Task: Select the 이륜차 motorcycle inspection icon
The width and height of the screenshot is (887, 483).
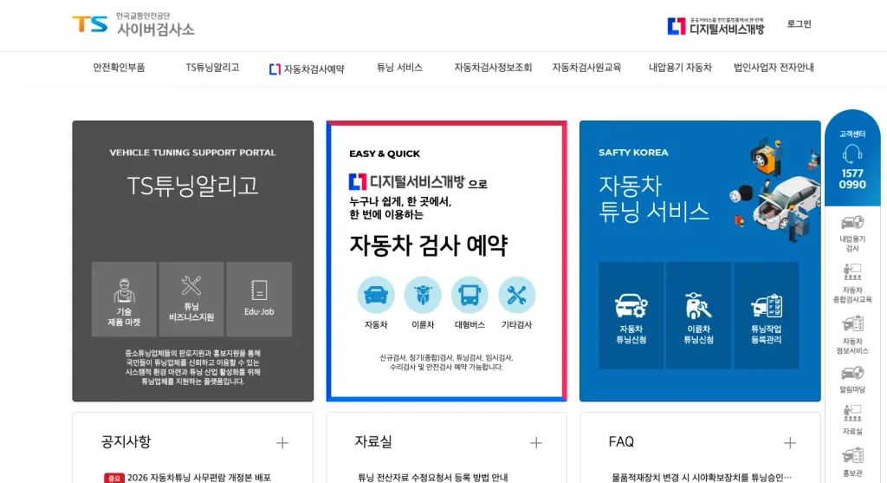Action: [423, 295]
